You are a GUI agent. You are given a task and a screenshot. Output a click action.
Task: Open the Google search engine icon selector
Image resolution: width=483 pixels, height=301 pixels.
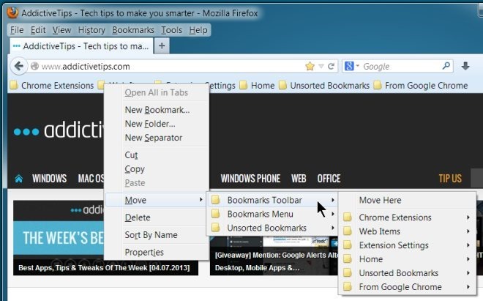pos(351,66)
